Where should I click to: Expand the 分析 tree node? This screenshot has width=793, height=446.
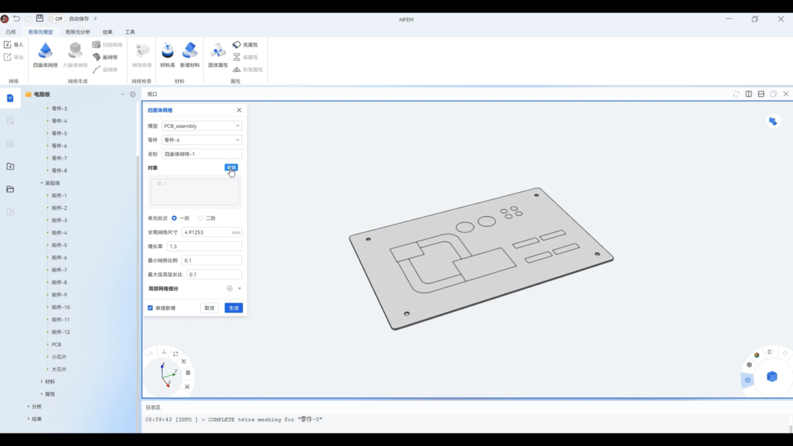coord(28,406)
